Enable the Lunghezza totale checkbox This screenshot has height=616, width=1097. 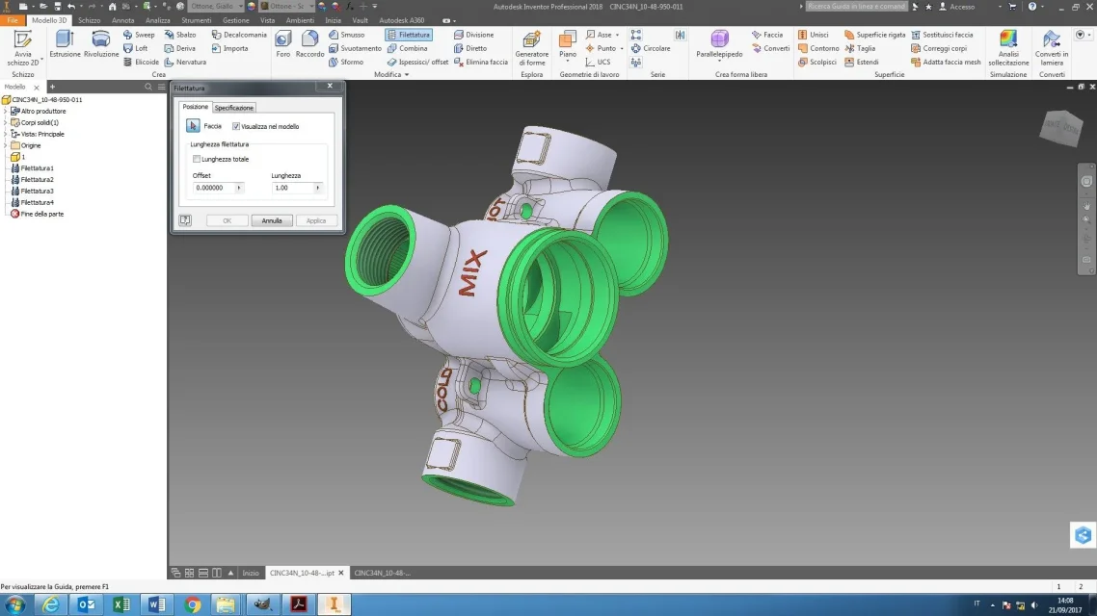197,159
